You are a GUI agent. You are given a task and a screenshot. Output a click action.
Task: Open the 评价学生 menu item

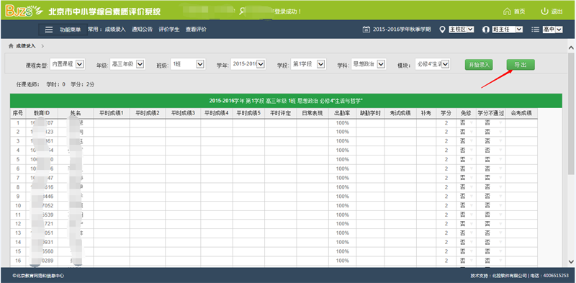[x=169, y=30]
